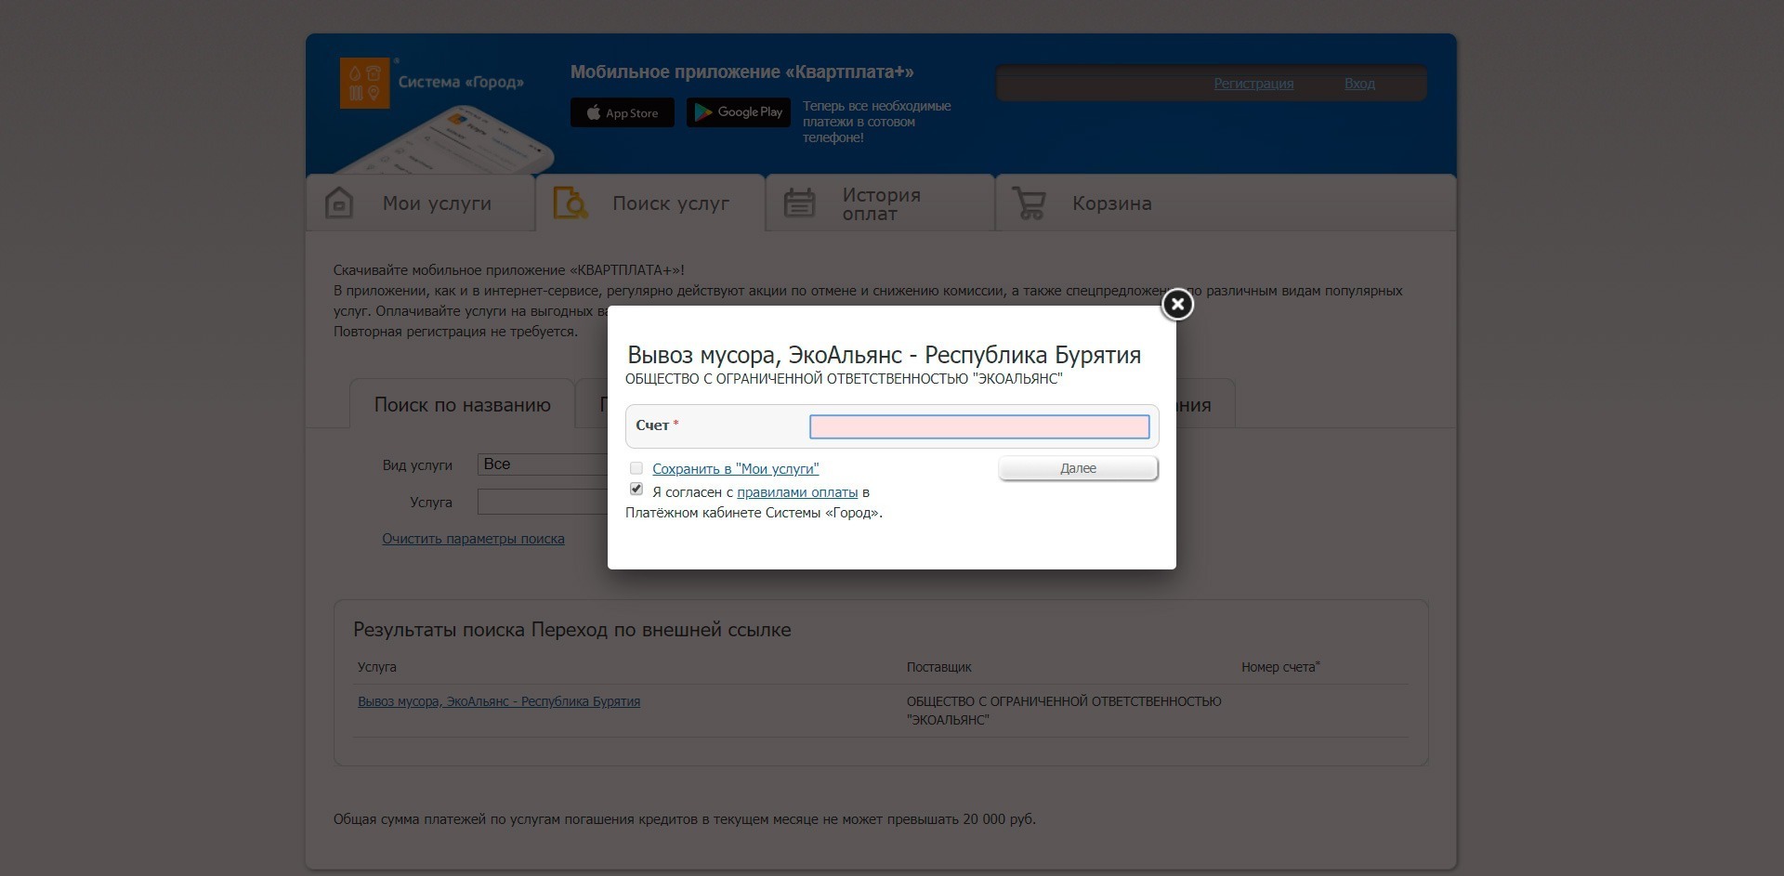Open the История оплат tab

[880, 203]
